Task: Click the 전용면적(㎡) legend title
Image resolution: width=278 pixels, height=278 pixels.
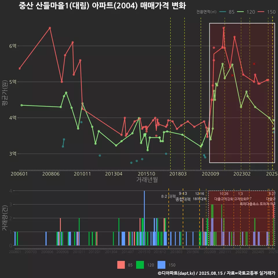Action: 206,12
